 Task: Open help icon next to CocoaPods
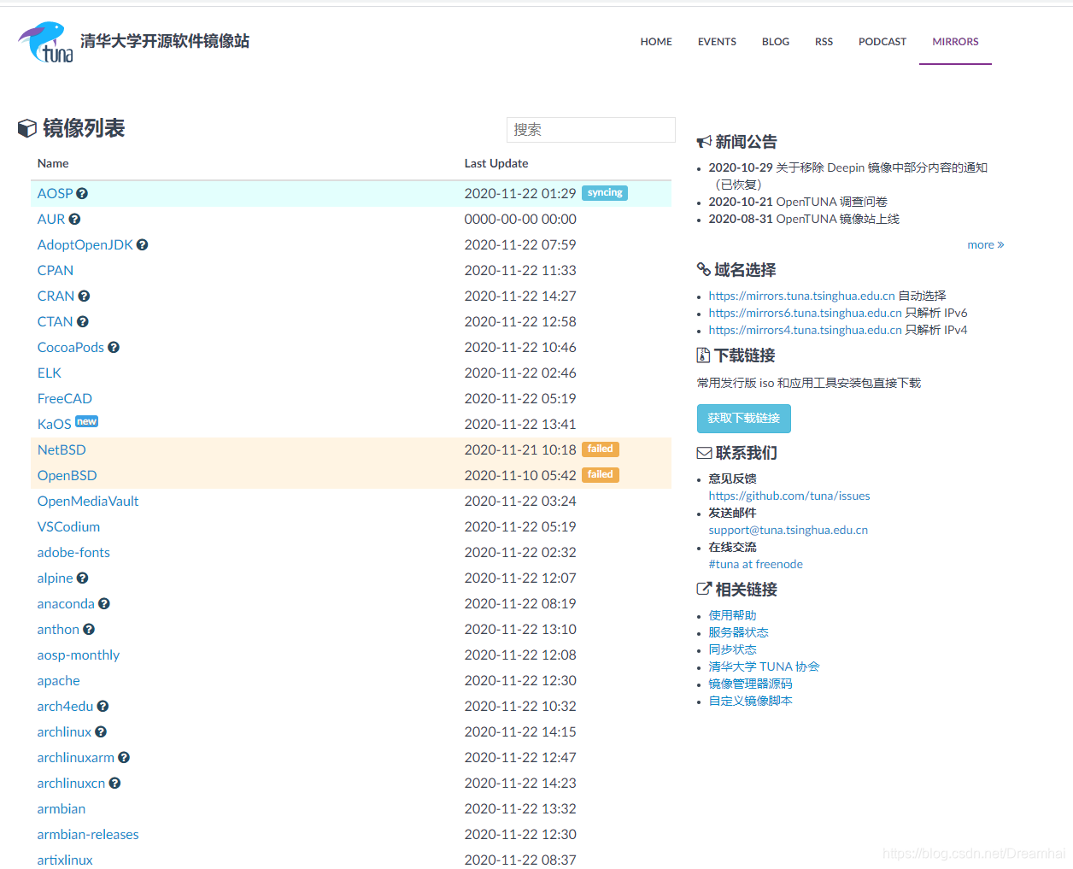pos(114,348)
